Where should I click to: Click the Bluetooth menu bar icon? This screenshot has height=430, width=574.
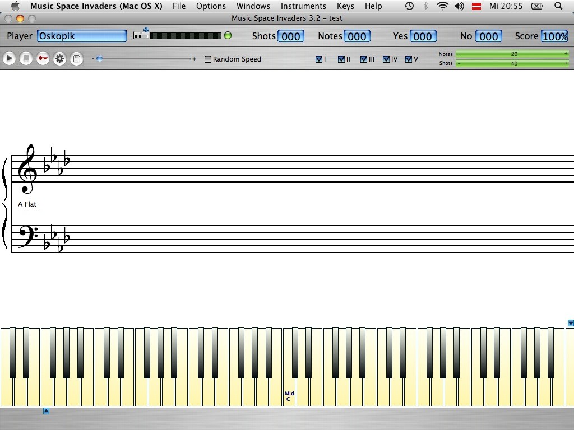click(x=425, y=6)
